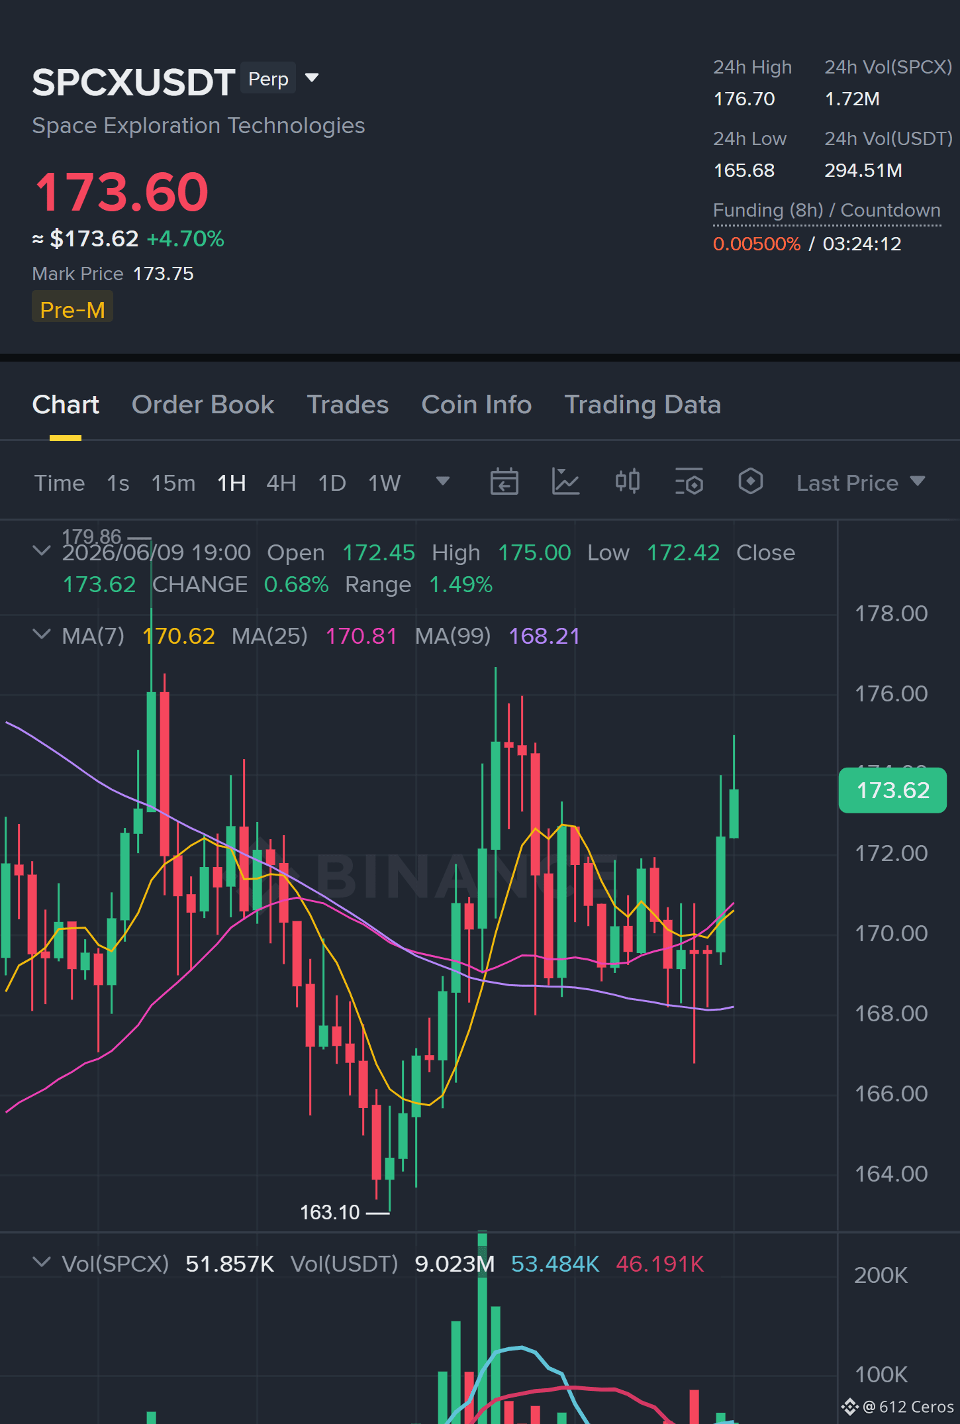960x1424 pixels.
Task: Collapse the OHLC candle info row
Action: [41, 551]
